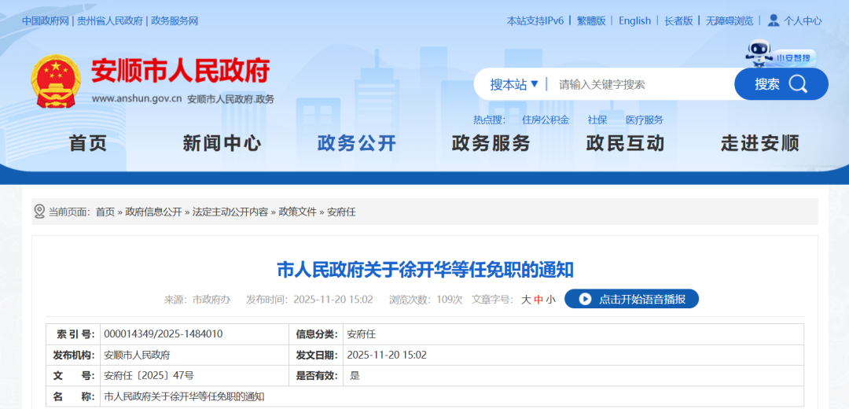The image size is (849, 409).
Task: Open the 政务公开 navigation tab
Action: coord(356,143)
